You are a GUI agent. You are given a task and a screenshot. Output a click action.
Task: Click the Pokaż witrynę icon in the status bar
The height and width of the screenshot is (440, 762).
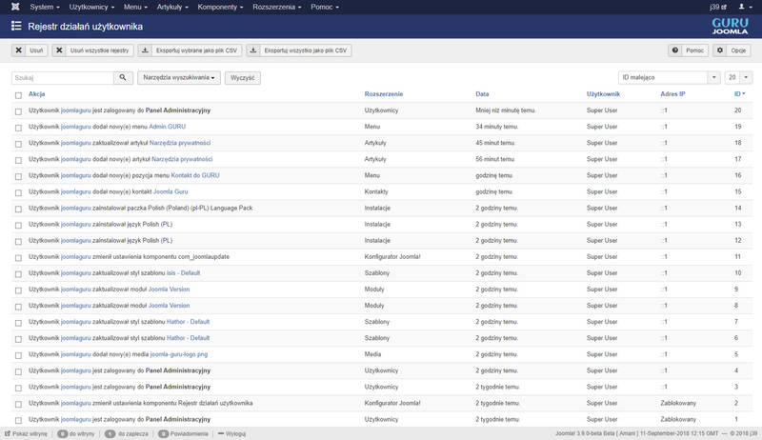[x=8, y=433]
